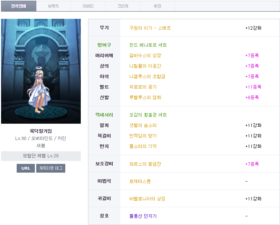Click ring item 물소리의 기억
280x225 pixels.
[143, 147]
